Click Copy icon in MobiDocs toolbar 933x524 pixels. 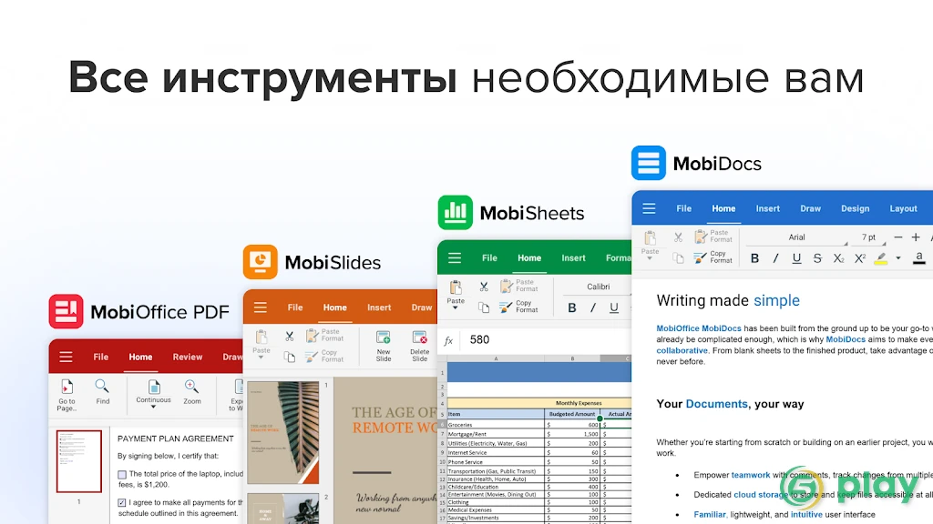click(x=678, y=257)
